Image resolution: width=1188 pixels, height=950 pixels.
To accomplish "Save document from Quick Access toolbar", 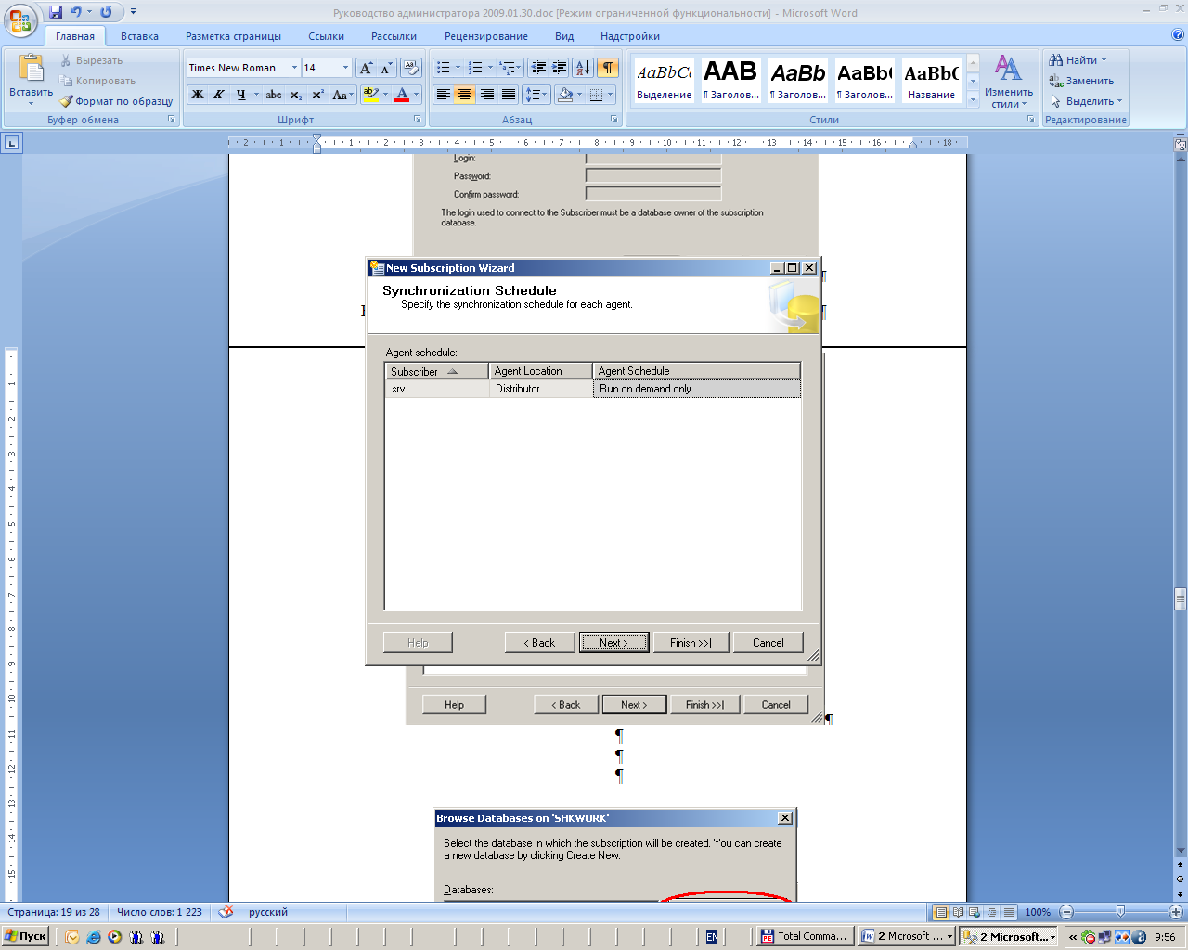I will coord(56,12).
